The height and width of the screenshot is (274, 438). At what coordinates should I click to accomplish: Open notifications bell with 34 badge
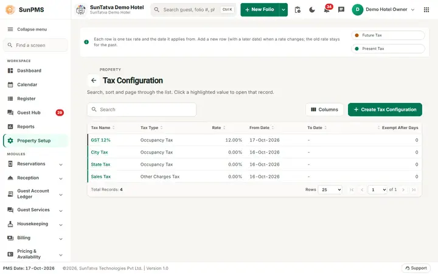pyautogui.click(x=327, y=10)
